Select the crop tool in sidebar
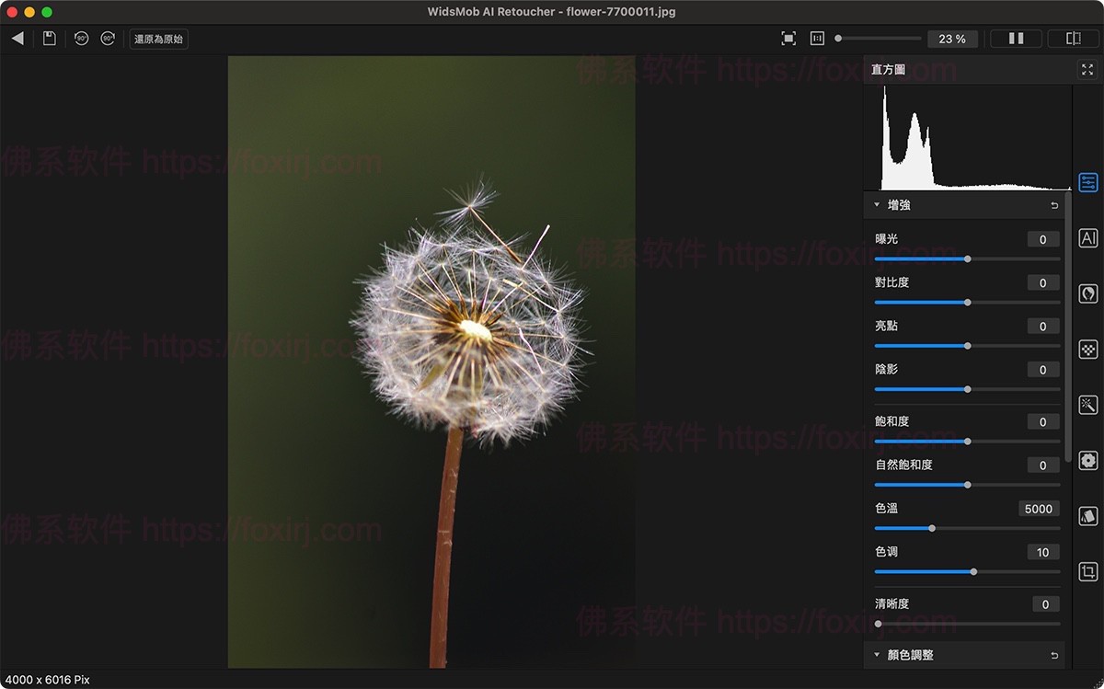Screen dimensions: 1104x689 (x=1087, y=571)
